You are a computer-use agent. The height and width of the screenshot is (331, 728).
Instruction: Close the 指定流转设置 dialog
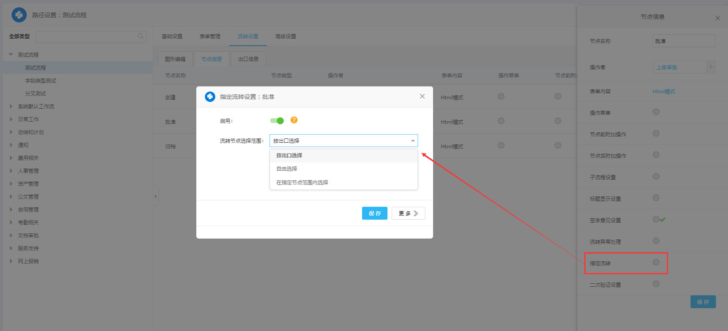[x=422, y=96]
